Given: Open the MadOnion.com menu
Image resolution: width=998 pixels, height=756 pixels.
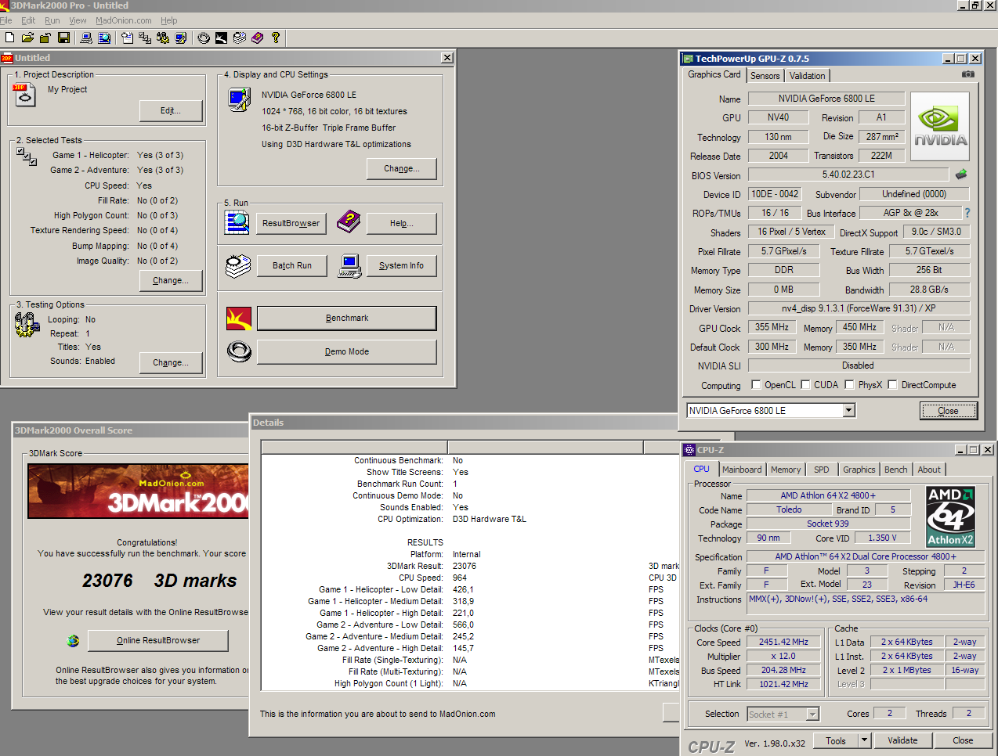Looking at the screenshot, I should coord(123,20).
